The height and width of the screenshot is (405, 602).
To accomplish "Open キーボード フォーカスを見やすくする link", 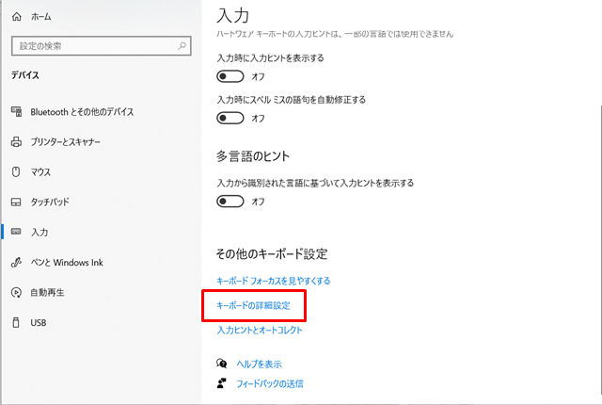I will coord(274,281).
